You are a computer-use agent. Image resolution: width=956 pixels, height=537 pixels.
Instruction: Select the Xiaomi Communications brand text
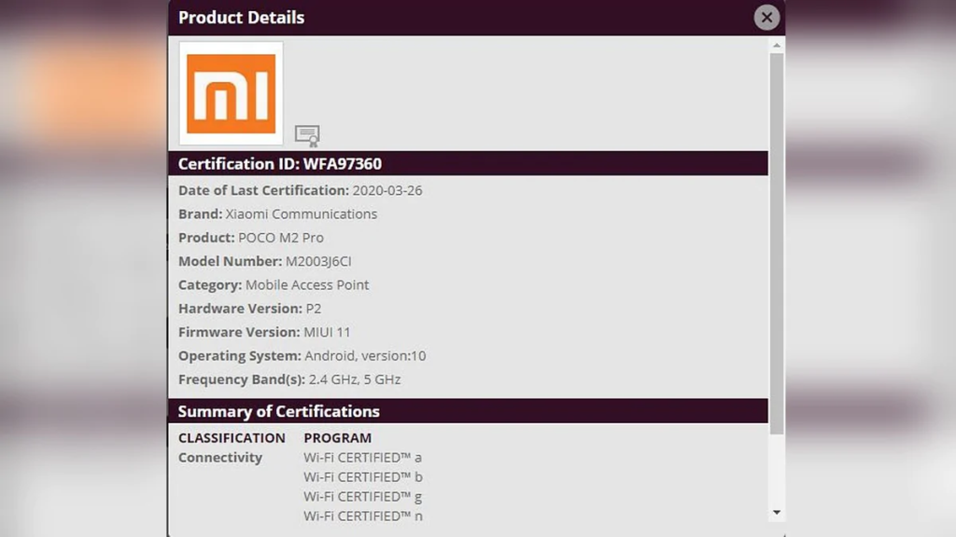[301, 213]
